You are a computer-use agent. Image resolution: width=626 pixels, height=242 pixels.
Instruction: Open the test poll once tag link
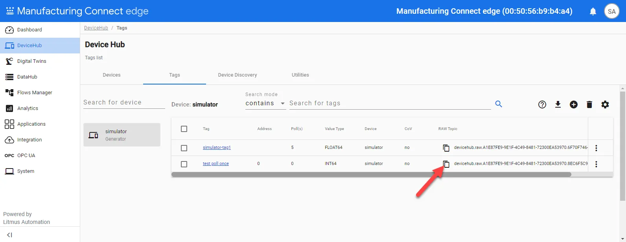click(x=216, y=164)
